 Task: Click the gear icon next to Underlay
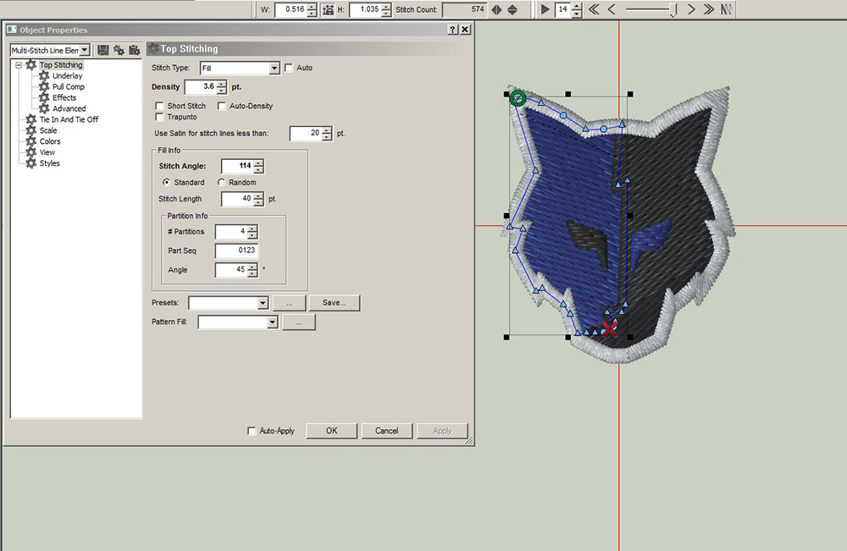(x=44, y=75)
